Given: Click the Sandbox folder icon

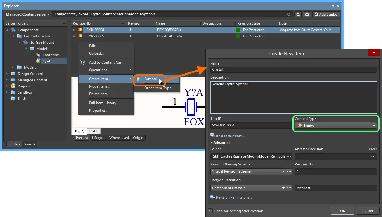Looking at the screenshot, I should pyautogui.click(x=13, y=92).
